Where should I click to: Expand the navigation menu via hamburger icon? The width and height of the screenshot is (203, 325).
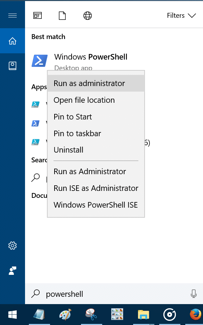point(12,15)
